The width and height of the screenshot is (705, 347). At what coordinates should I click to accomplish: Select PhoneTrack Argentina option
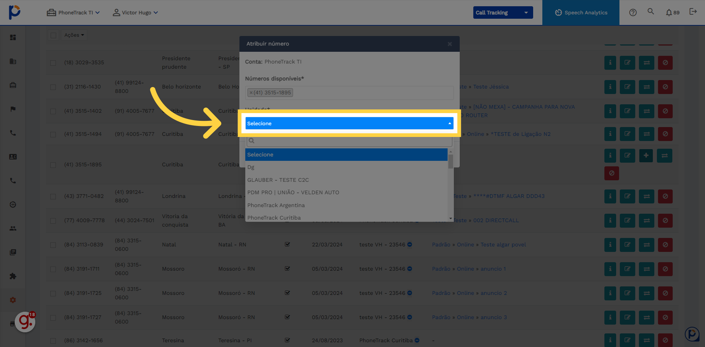pos(346,205)
